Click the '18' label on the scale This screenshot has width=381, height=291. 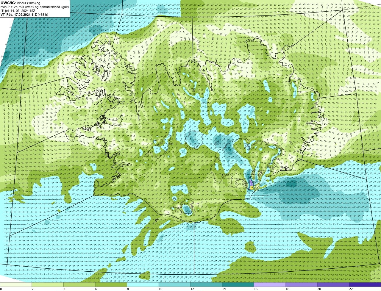(288, 289)
